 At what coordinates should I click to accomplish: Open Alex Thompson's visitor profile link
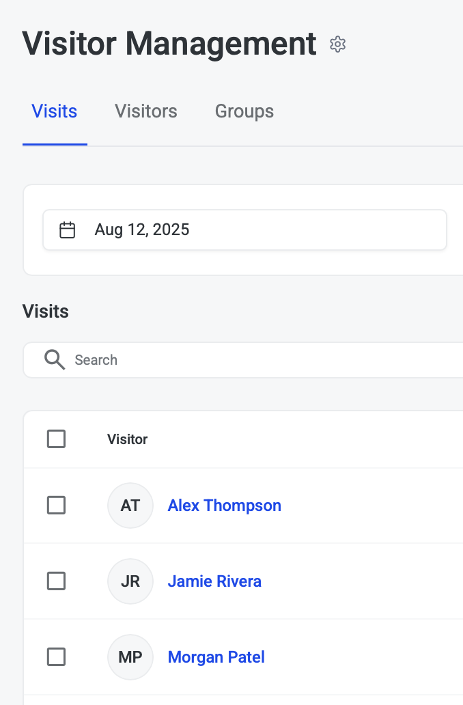coord(225,506)
